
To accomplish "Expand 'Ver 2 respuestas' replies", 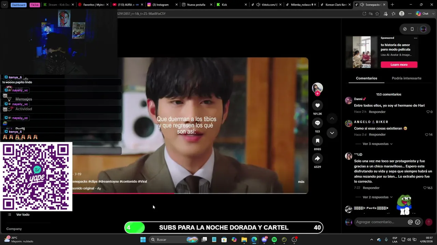I will [x=378, y=197].
